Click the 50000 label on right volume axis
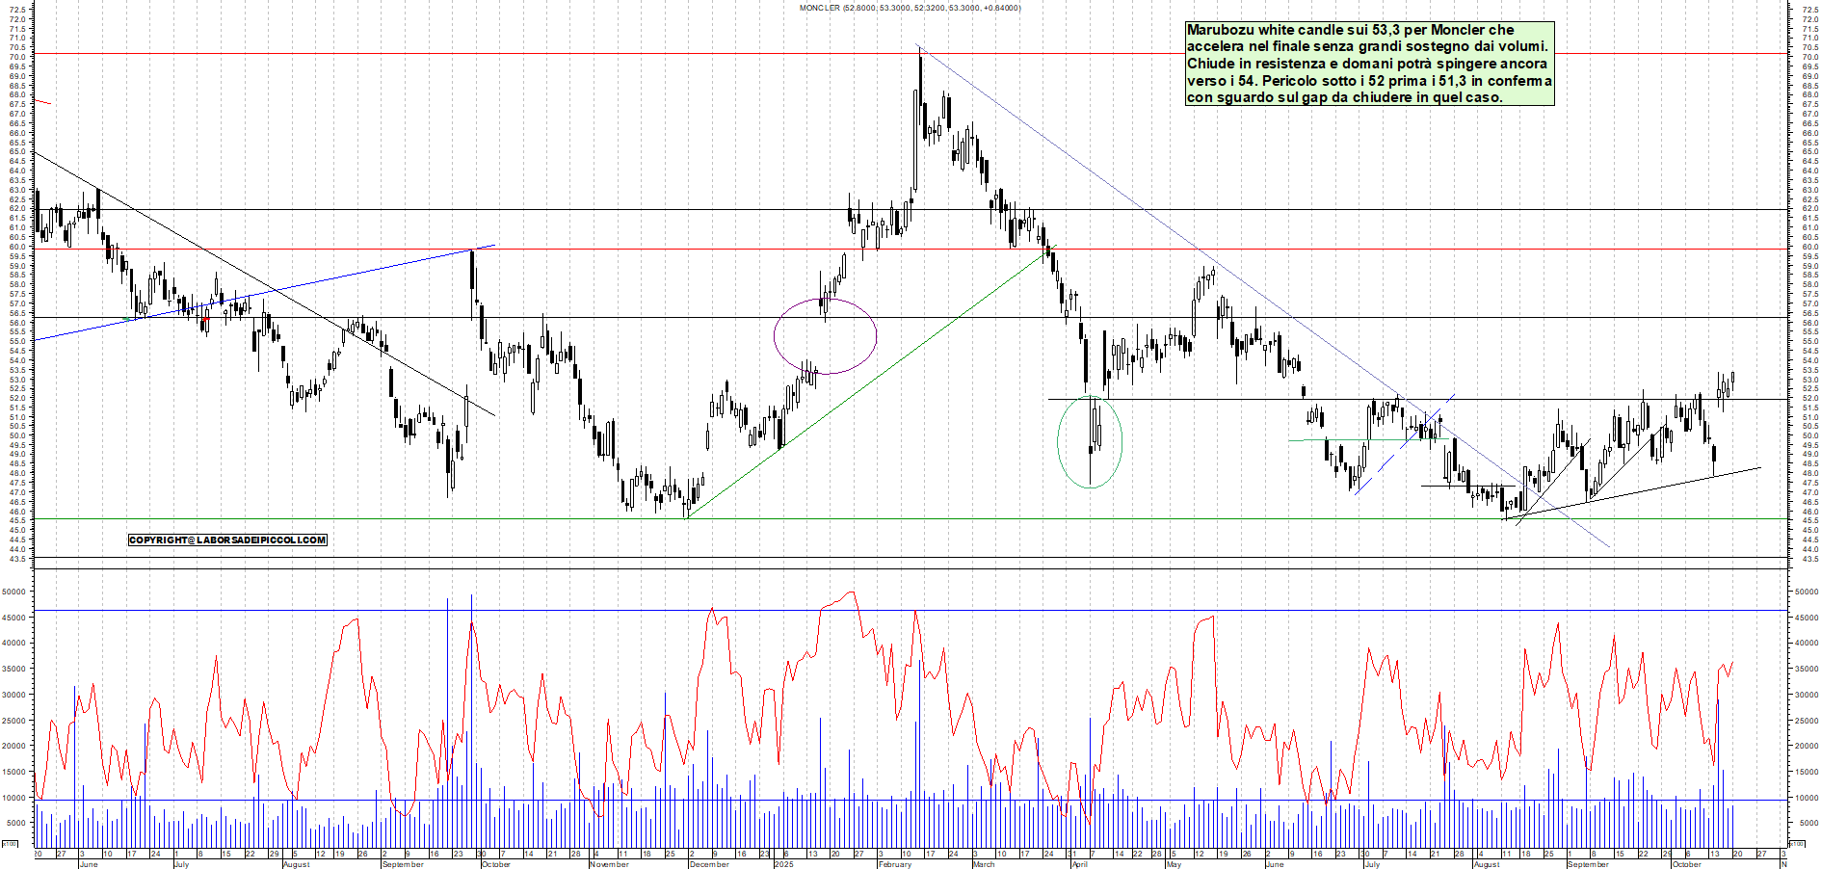 [1805, 592]
